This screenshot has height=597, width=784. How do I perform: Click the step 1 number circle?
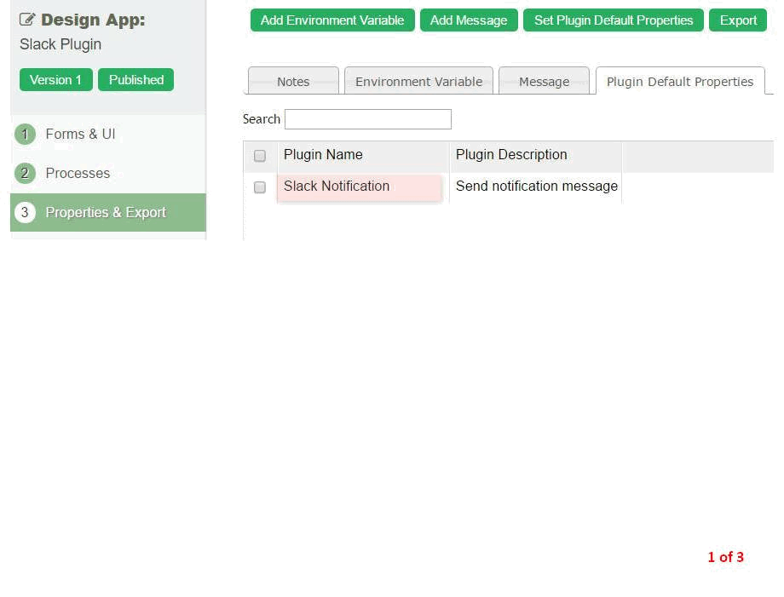click(x=25, y=134)
